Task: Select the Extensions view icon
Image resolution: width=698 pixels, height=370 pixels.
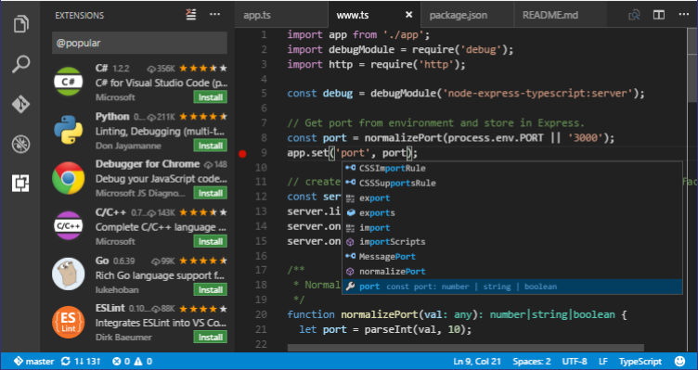Action: point(20,184)
